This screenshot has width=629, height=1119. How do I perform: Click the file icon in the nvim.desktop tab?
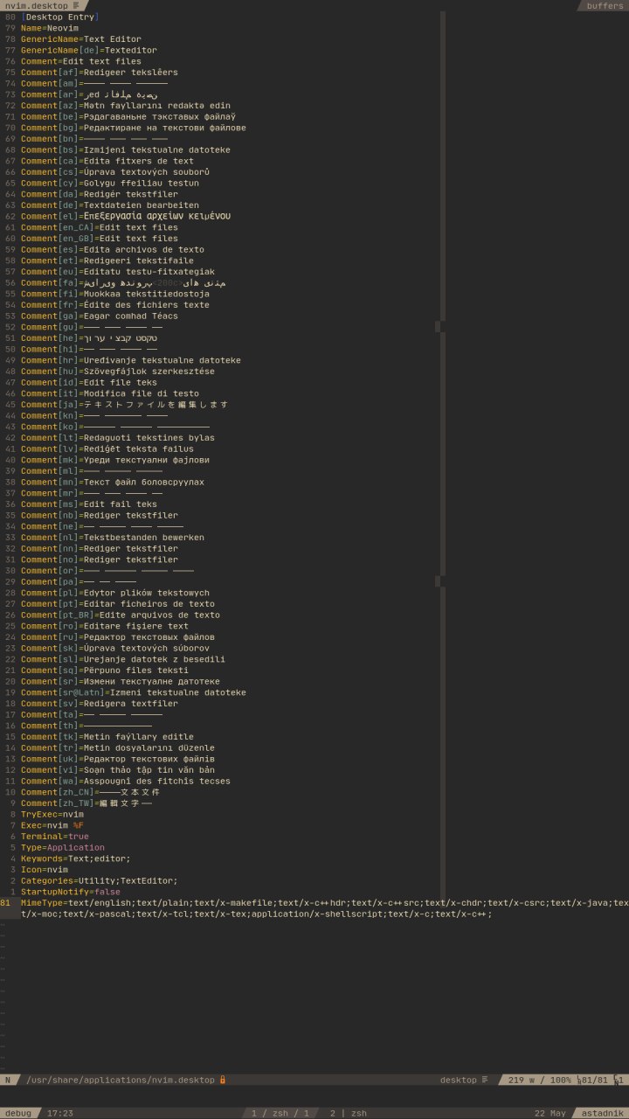pos(76,5)
